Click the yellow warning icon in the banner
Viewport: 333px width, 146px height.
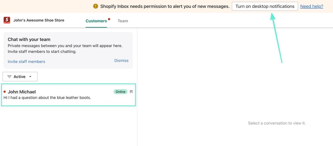pyautogui.click(x=96, y=6)
